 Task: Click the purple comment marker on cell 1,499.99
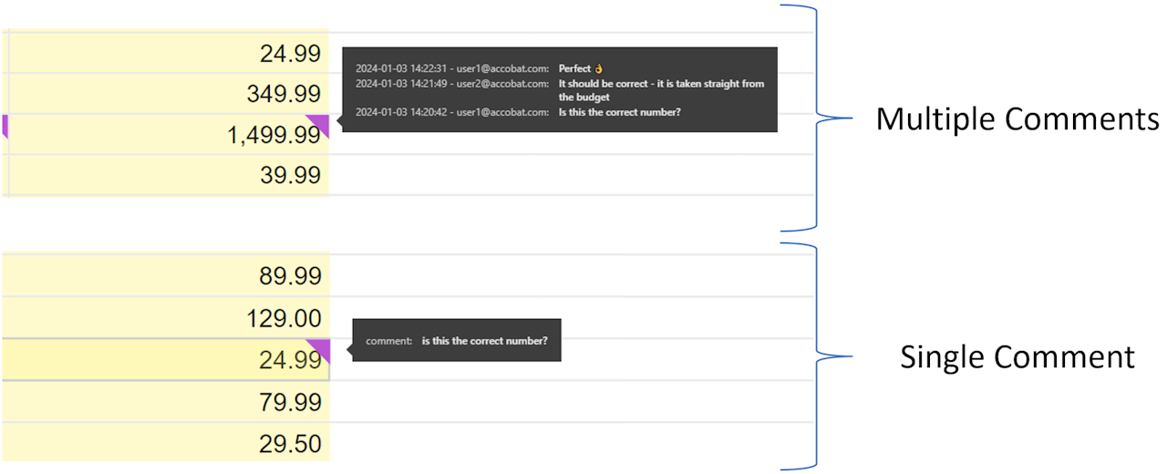(319, 124)
